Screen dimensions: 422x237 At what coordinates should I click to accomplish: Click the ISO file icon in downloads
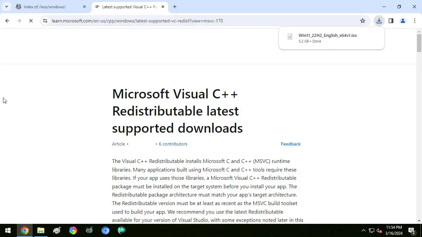click(290, 37)
